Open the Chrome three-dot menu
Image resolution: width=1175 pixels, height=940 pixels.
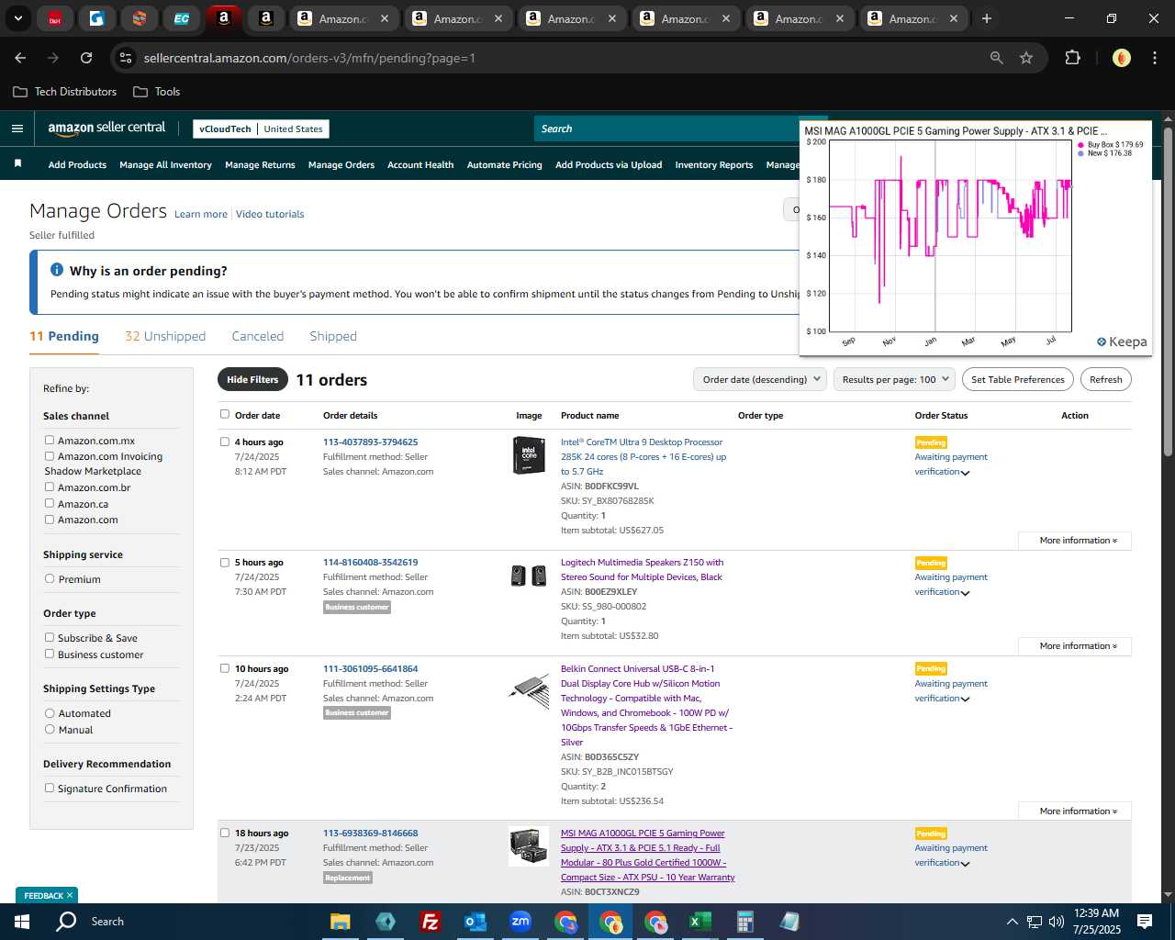(1153, 58)
